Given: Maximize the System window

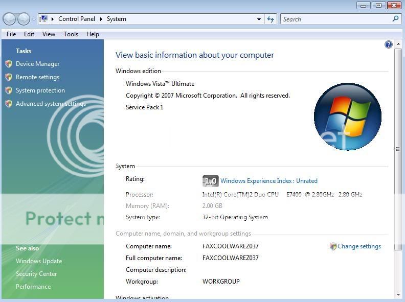Looking at the screenshot, I should [x=378, y=6].
